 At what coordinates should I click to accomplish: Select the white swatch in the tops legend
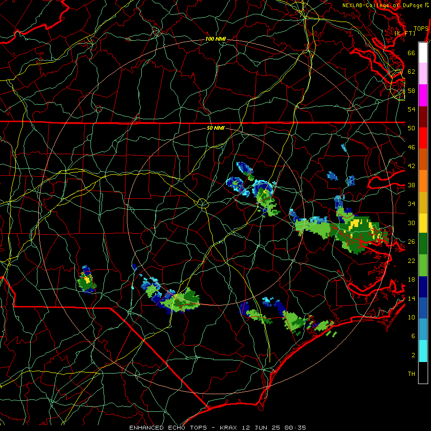coord(423,53)
